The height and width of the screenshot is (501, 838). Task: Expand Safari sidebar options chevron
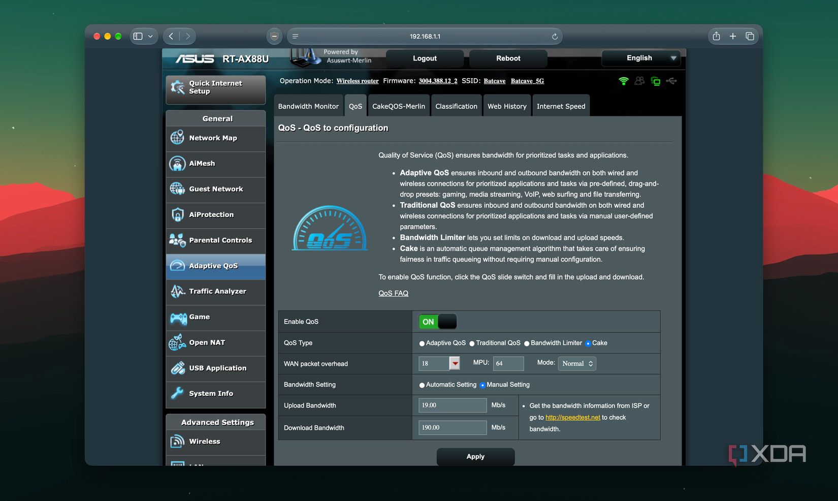tap(150, 36)
